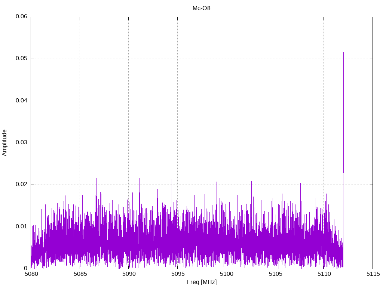Pick the 0.02 y-axis tick label
This screenshot has width=383, height=287.
[21, 185]
